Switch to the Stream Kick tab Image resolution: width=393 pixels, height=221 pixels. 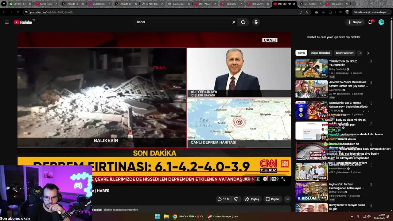20,4
